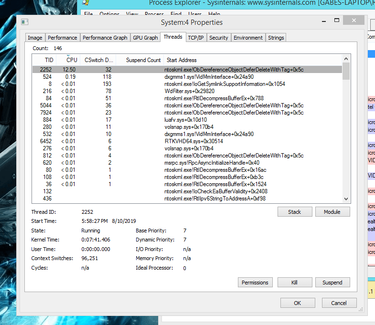Viewport: 375px width, 325px height.
Task: Select thread 80 RtlDecompressBufferEx+0x16ac row
Action: pos(187,170)
